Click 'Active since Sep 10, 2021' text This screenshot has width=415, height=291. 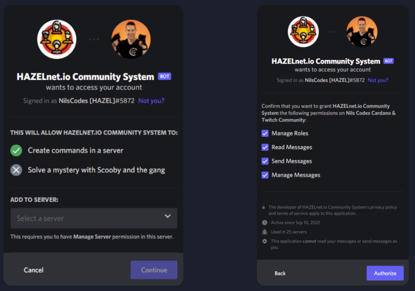click(295, 223)
